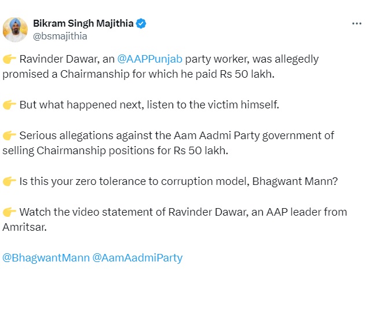378x309 pixels.
Task: Click the pointing emoji before "But what happened"
Action: coord(9,105)
